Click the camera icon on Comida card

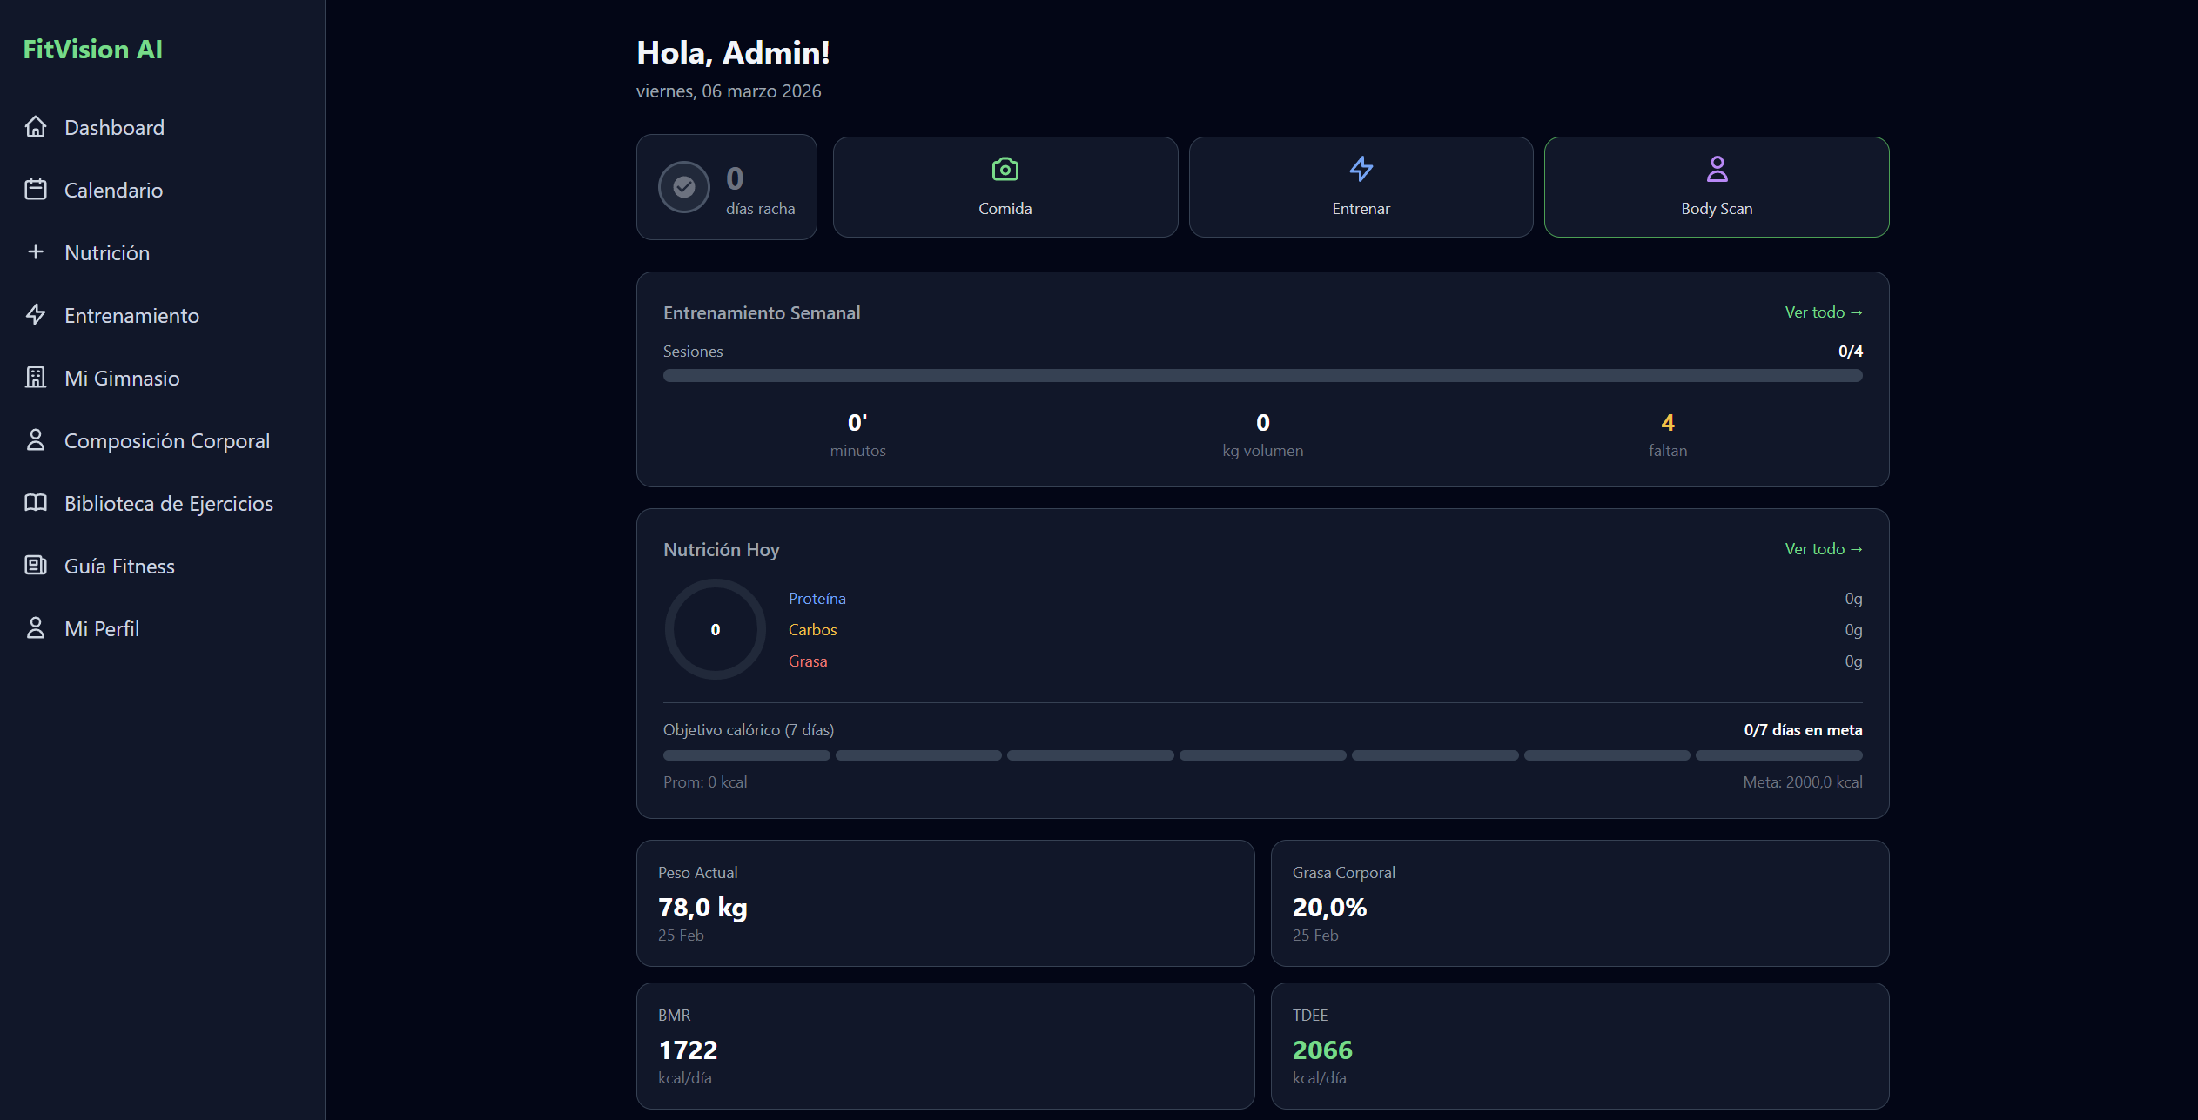1005,169
